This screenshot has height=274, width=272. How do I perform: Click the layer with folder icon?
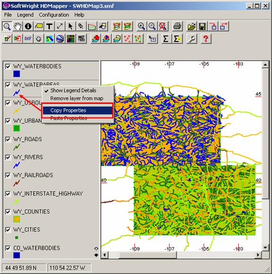[x=117, y=39]
